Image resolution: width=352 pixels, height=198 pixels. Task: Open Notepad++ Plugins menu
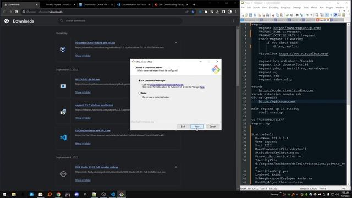tap(329, 7)
